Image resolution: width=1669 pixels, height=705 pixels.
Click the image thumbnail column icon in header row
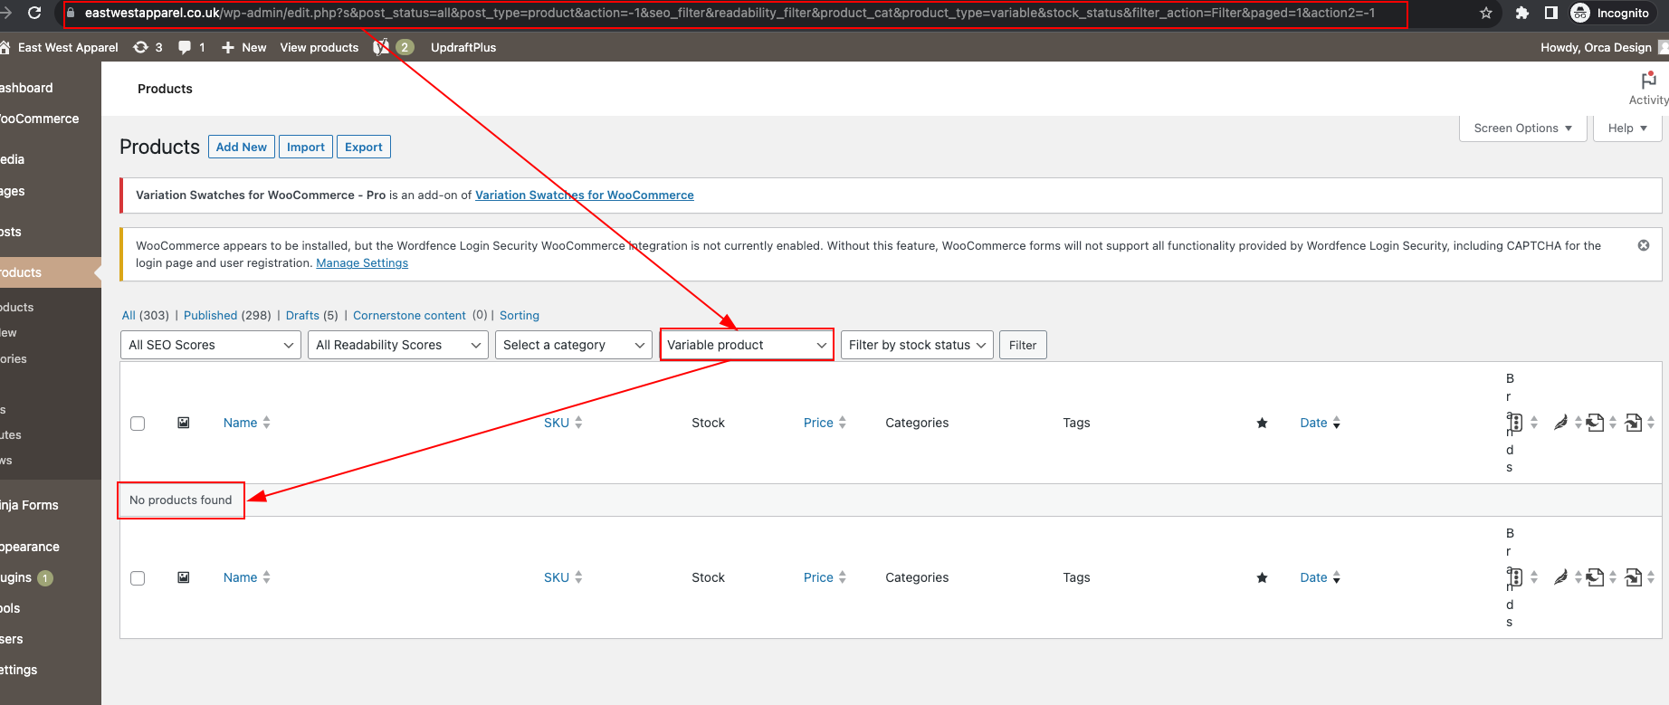click(184, 423)
